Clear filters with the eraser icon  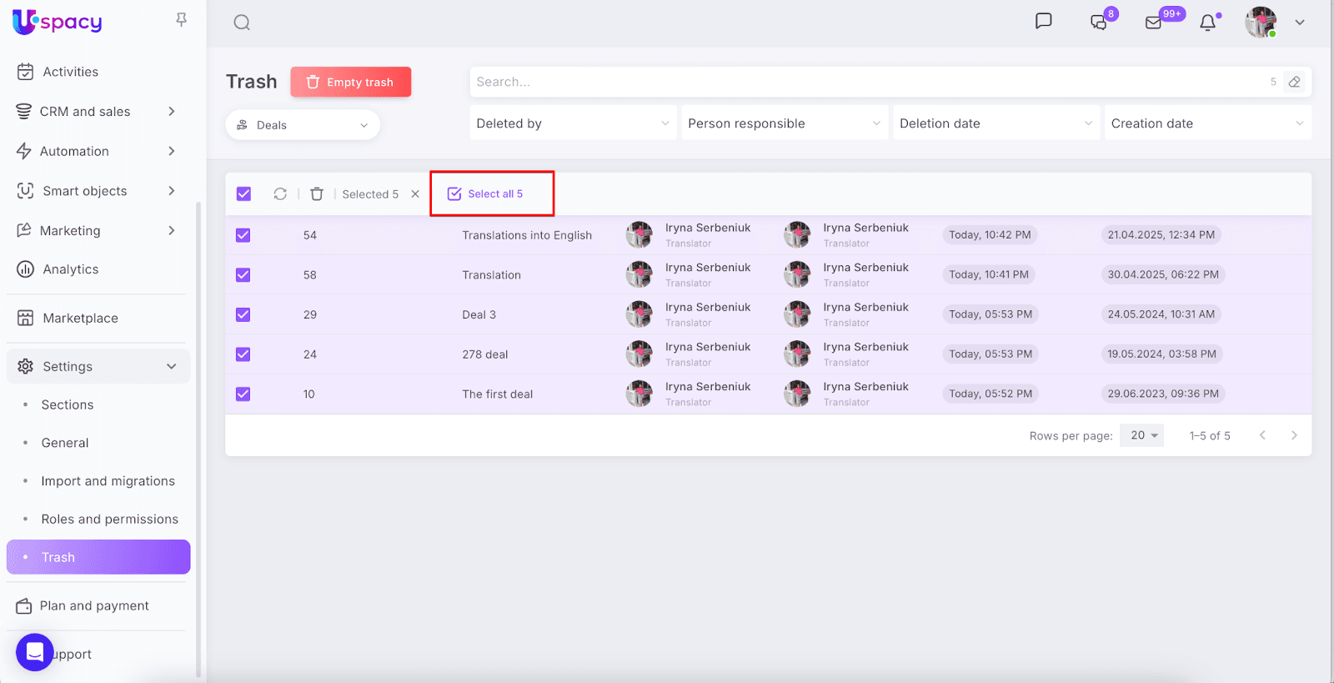click(1294, 82)
